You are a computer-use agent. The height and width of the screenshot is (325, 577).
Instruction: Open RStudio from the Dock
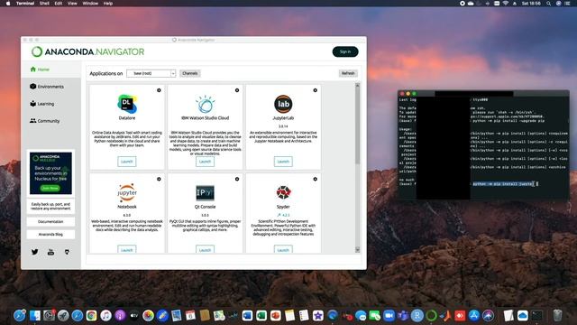(x=417, y=315)
